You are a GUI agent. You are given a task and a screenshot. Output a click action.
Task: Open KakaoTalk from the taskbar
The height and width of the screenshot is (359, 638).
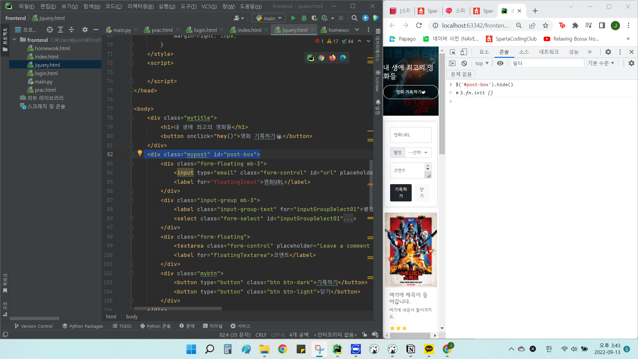(x=429, y=349)
